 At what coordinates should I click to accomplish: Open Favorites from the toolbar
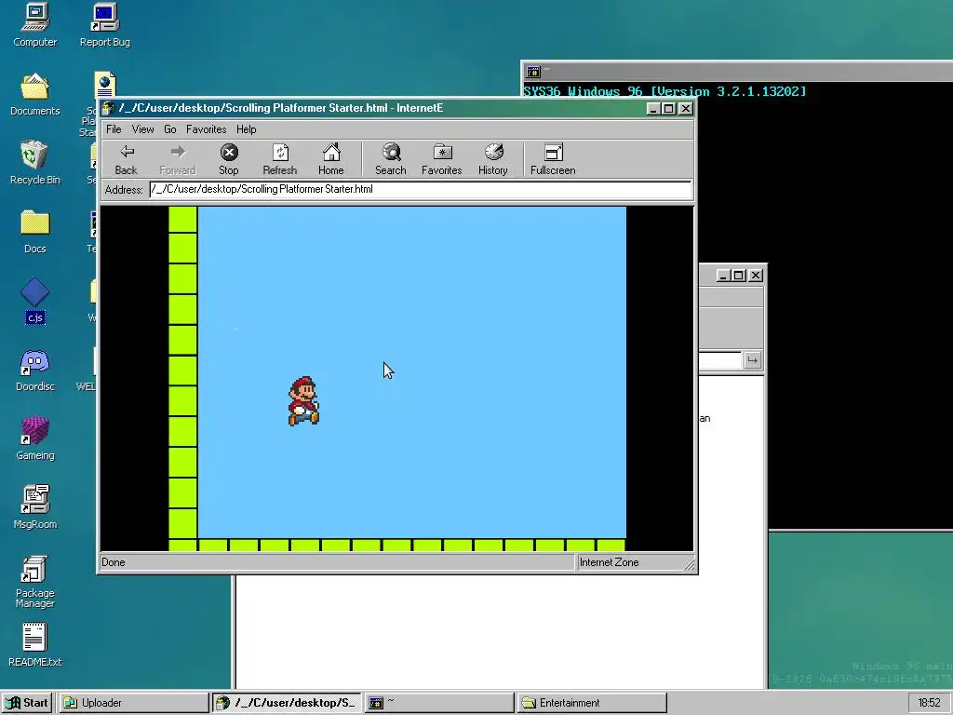pyautogui.click(x=442, y=160)
